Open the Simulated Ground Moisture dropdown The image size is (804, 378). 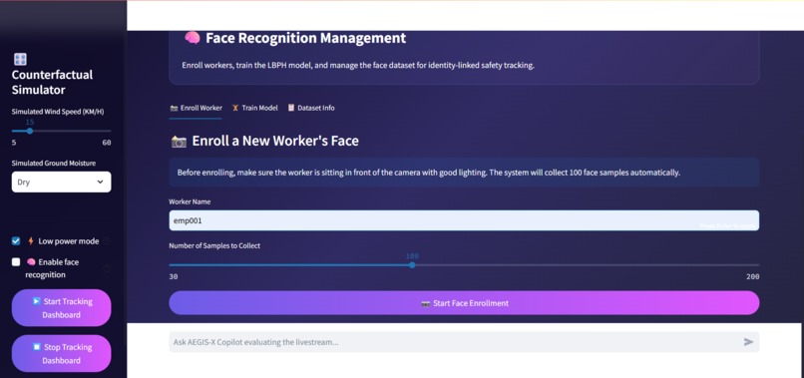click(61, 183)
